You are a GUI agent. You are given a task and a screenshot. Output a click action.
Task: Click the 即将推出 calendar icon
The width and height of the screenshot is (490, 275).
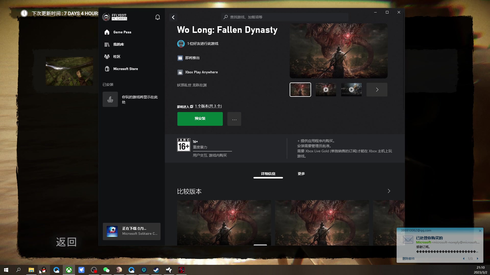click(180, 58)
